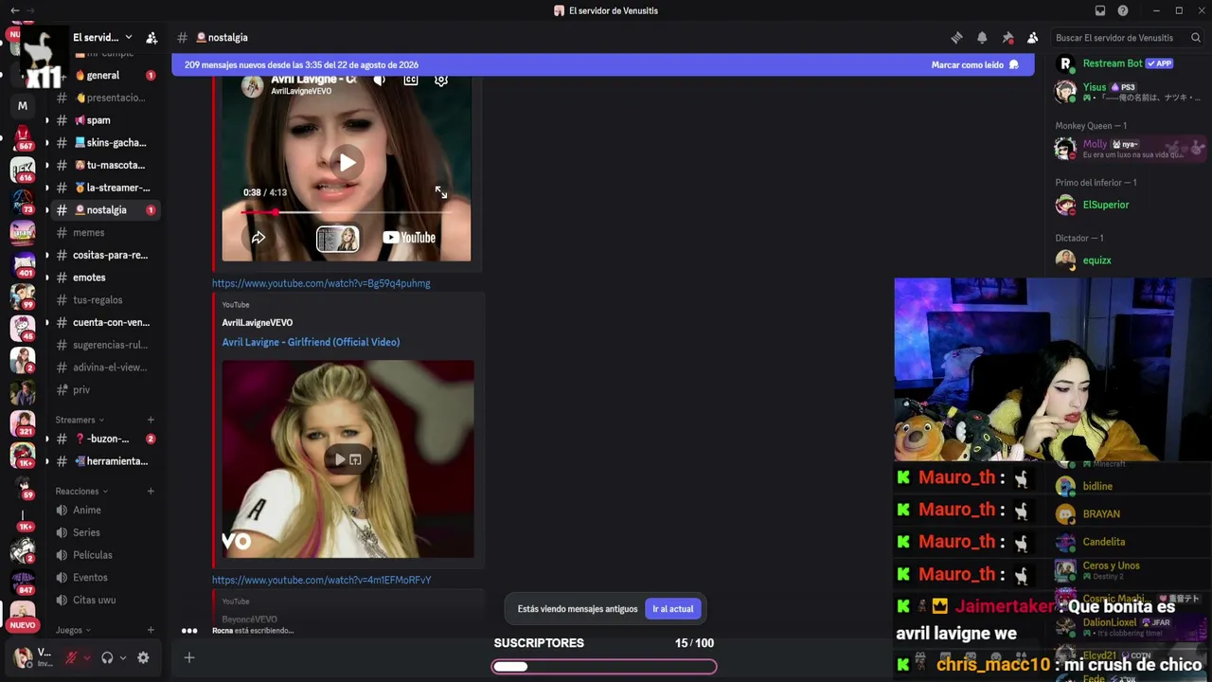Image resolution: width=1212 pixels, height=682 pixels.
Task: Open the Girlfriend (Official Video) title link
Action: 311,342
